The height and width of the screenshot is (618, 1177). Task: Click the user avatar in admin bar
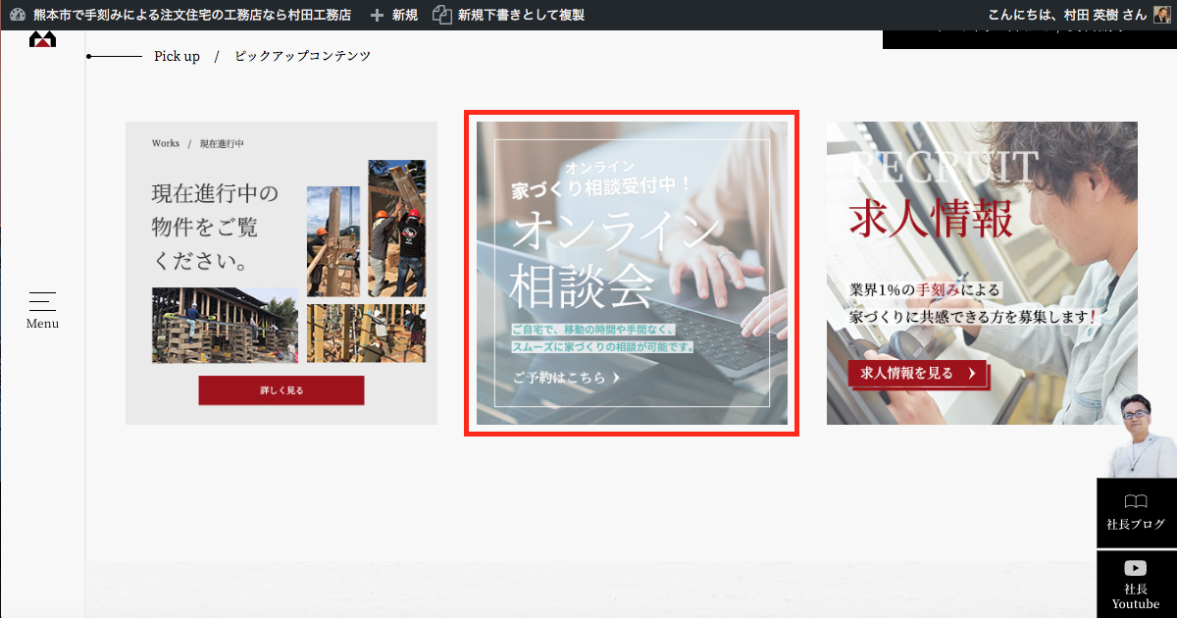(1161, 15)
